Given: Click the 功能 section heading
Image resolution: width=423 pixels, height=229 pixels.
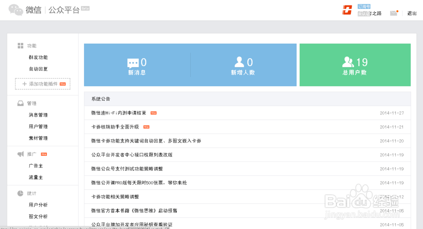Looking at the screenshot, I should point(32,46).
